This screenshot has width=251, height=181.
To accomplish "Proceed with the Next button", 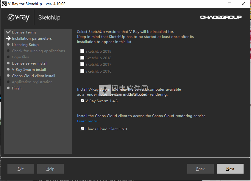I will 230,169.
